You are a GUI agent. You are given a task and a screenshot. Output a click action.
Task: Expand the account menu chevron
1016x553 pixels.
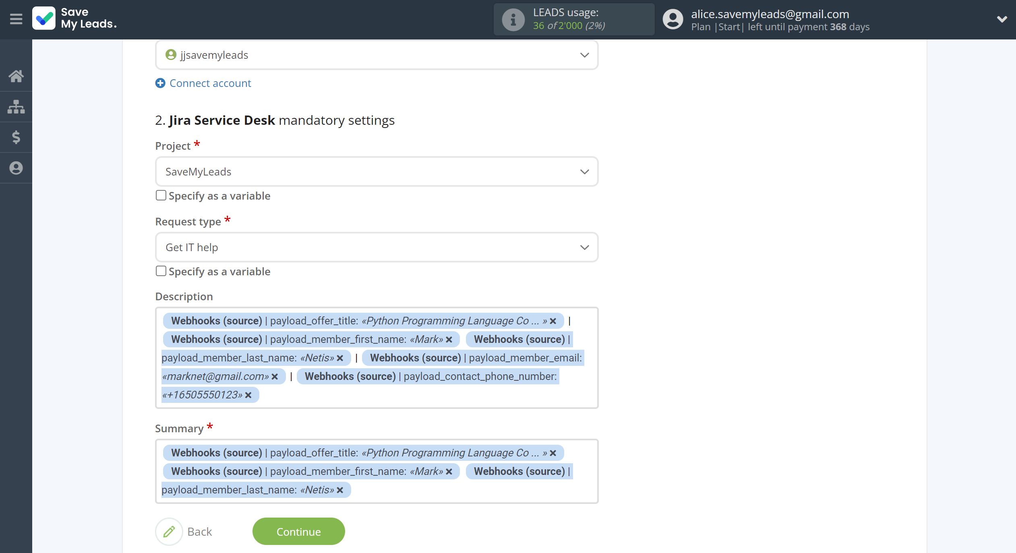click(1002, 19)
